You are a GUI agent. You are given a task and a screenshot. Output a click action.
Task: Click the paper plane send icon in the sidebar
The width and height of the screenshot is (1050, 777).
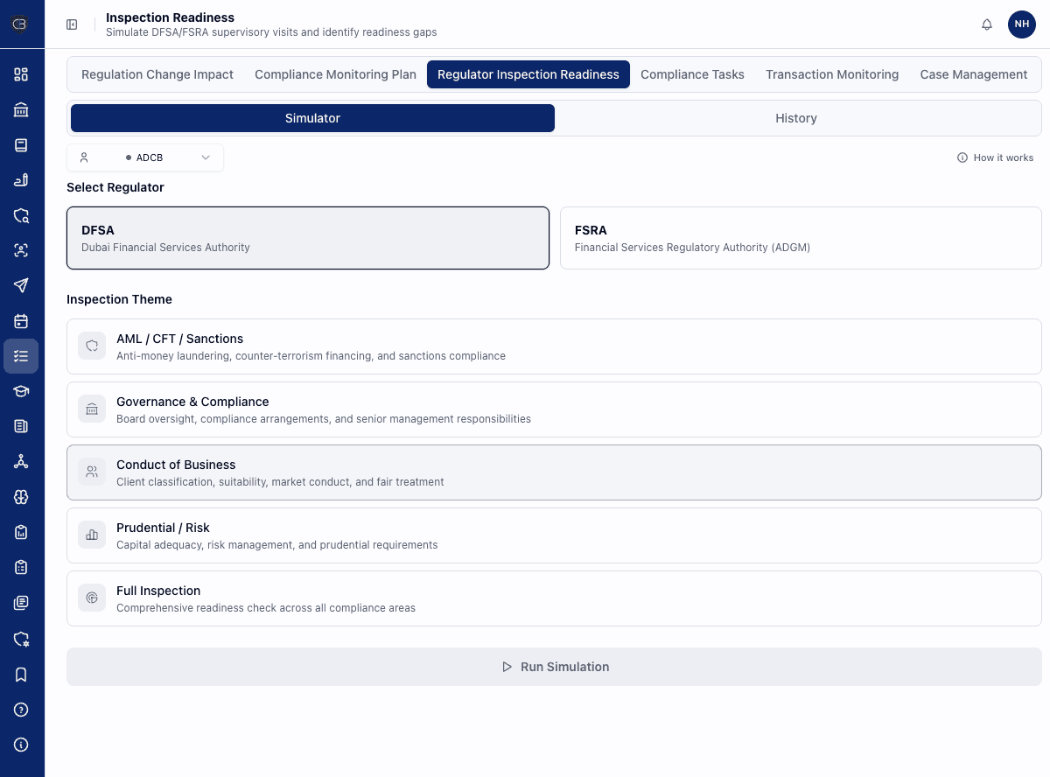pyautogui.click(x=21, y=285)
